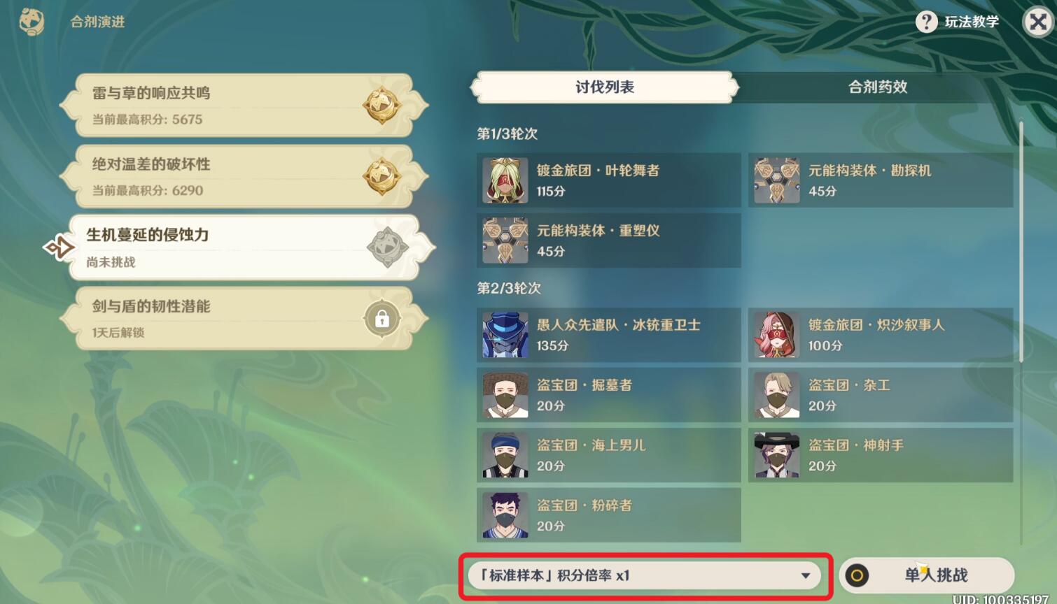Click the 愚人众先遣队·冰铳重卫士 portrait icon
Viewport: 1057px width, 604px height.
[505, 335]
